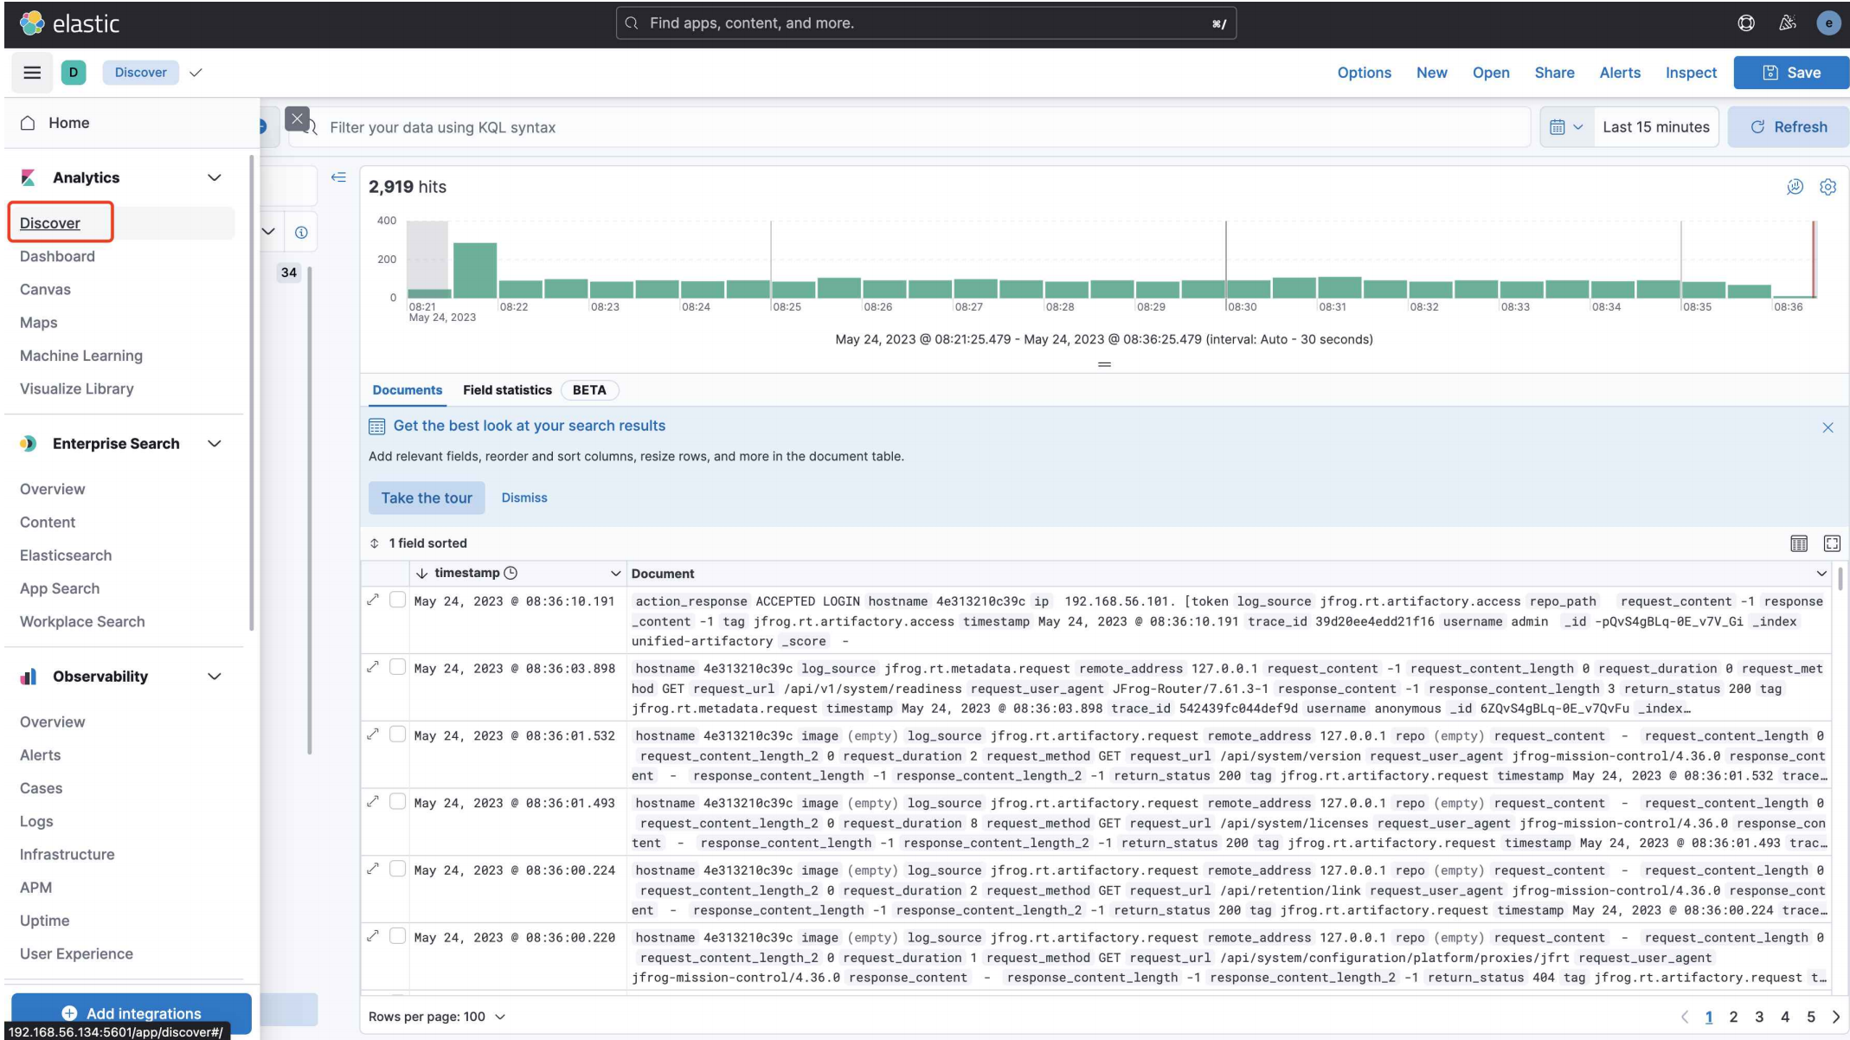Click the info icon in the field sidebar

click(x=301, y=232)
